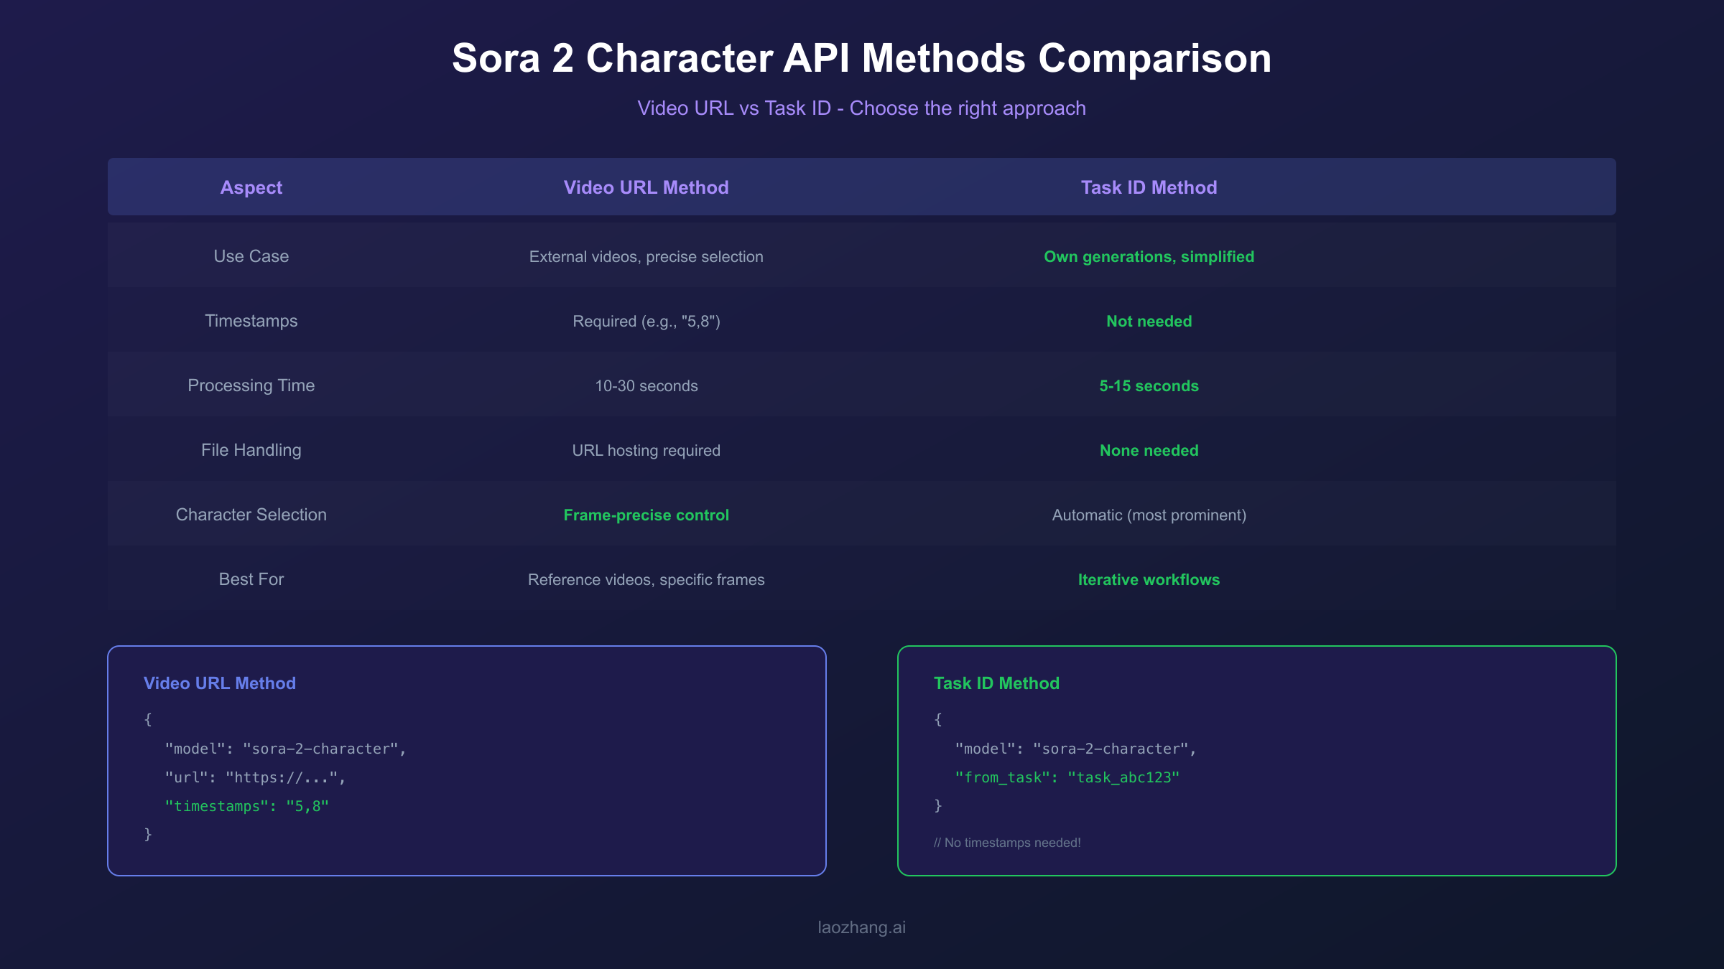This screenshot has width=1724, height=969.
Task: Click the green "Not needed" cell
Action: (1149, 322)
